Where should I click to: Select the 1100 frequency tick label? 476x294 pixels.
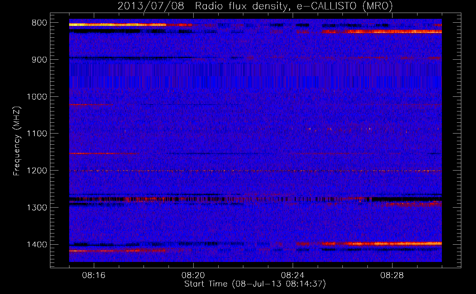click(37, 133)
